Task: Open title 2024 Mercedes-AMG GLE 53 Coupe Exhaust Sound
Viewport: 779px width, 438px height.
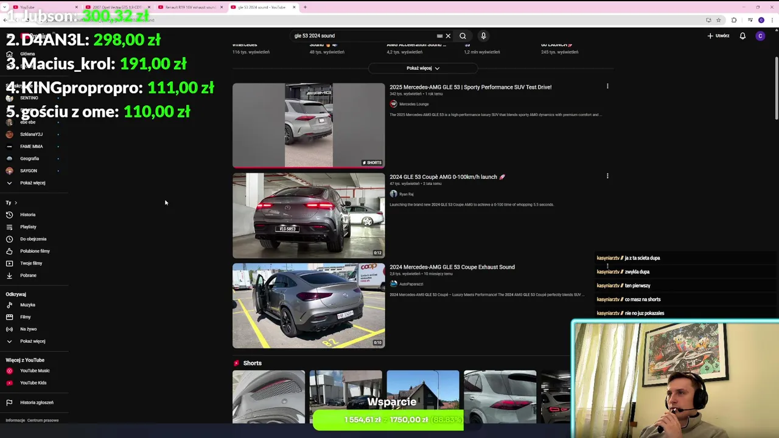Action: coord(452,267)
